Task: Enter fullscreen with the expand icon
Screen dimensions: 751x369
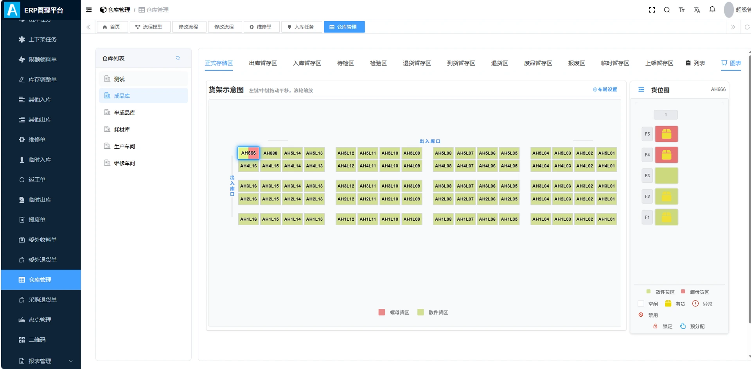Action: click(x=652, y=10)
